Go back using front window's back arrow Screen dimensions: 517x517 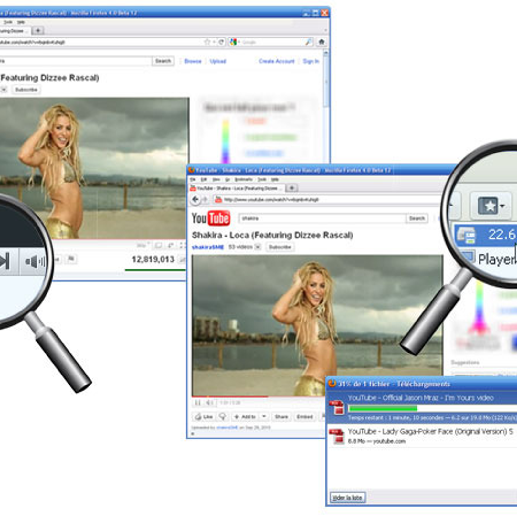coord(195,199)
